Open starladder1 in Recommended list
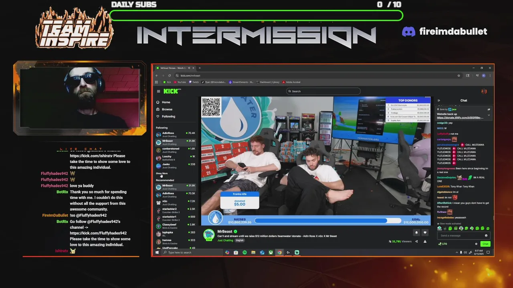This screenshot has width=513, height=288. click(176, 218)
